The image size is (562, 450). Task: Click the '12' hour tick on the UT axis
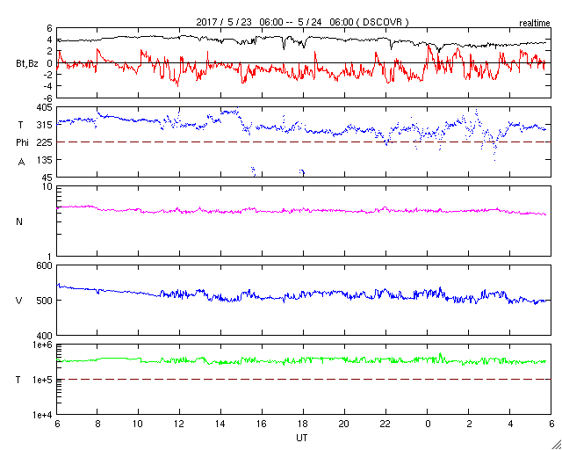(179, 425)
